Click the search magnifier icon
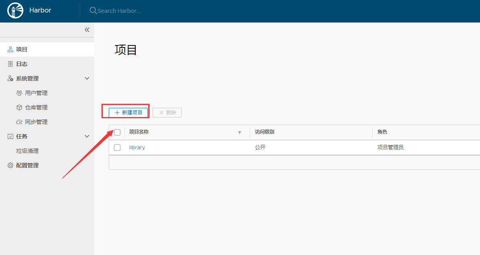 pos(93,10)
